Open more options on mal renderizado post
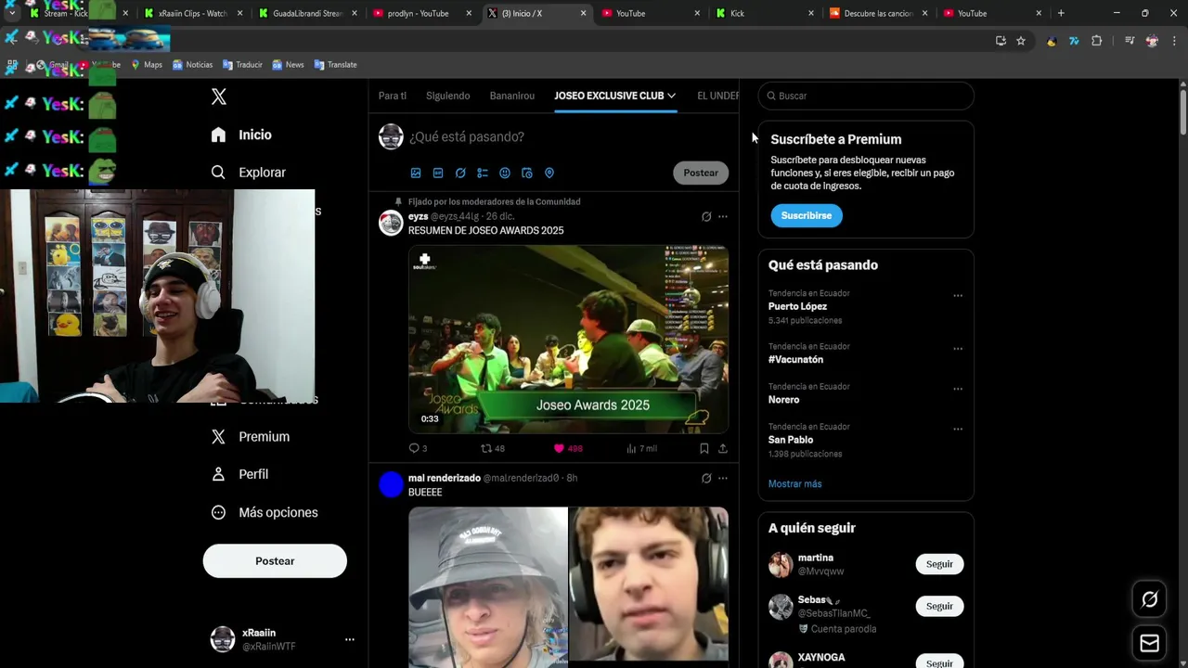The width and height of the screenshot is (1188, 668). [x=723, y=478]
